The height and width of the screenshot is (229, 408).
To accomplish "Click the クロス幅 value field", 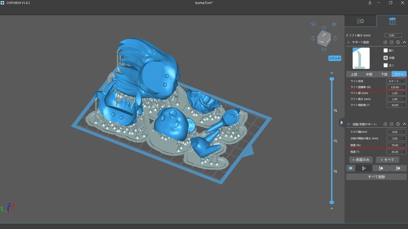I will coord(396,132).
